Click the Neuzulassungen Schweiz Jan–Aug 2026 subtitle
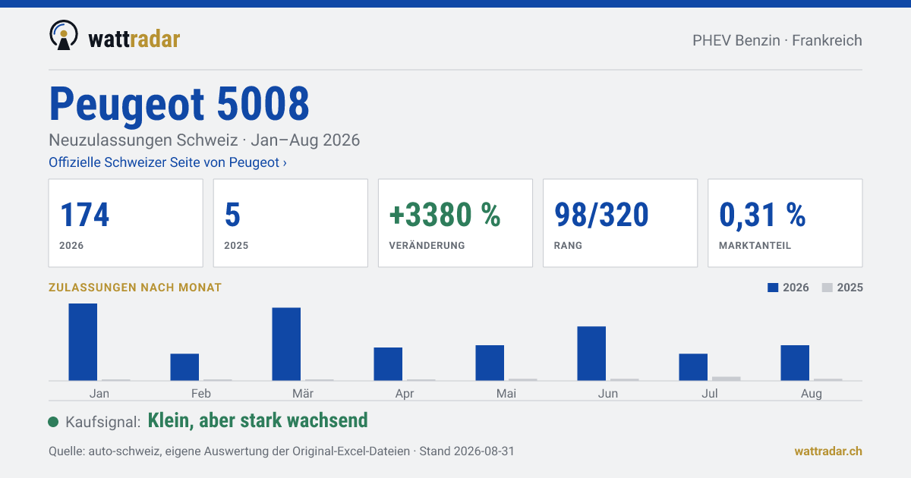This screenshot has width=911, height=478. click(x=204, y=140)
